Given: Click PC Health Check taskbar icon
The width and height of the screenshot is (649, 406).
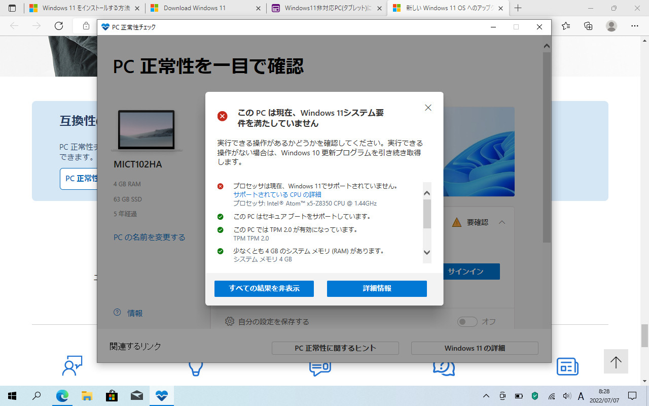Looking at the screenshot, I should (x=162, y=396).
